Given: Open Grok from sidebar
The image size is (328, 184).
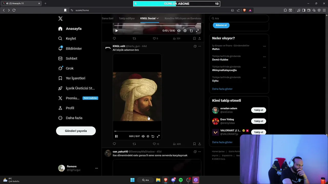Looking at the screenshot, I should [66, 68].
